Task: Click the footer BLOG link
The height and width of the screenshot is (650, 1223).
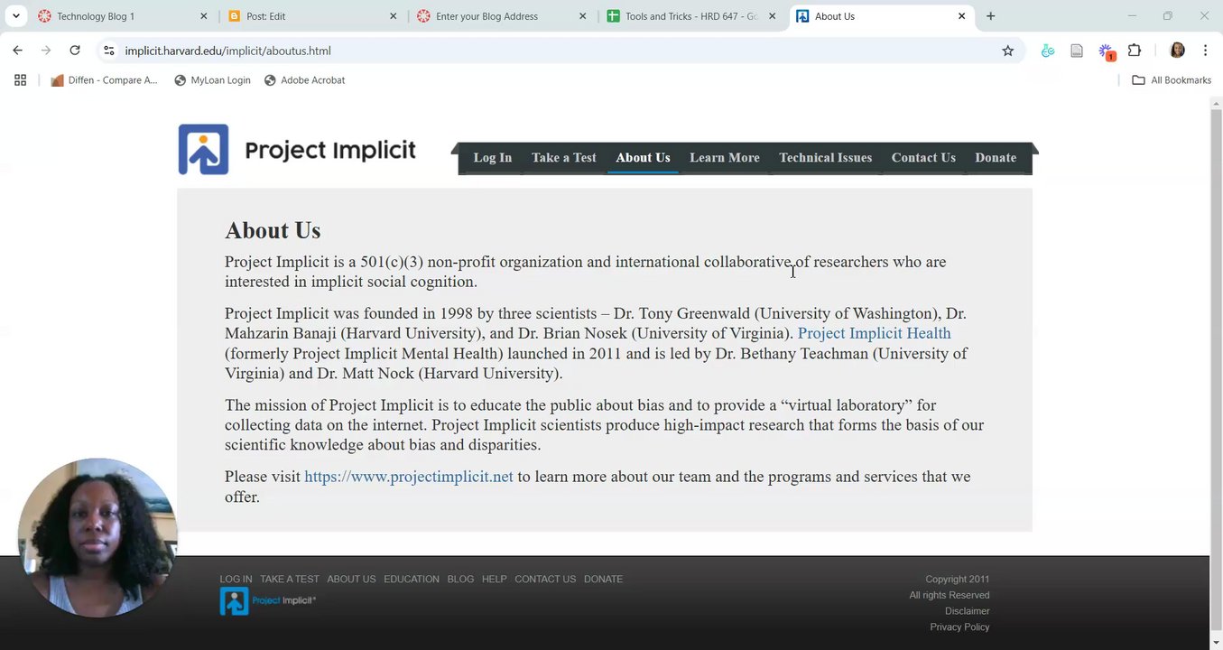Action: coord(460,579)
